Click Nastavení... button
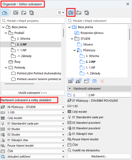This screenshot has width=132, height=160. point(99,156)
